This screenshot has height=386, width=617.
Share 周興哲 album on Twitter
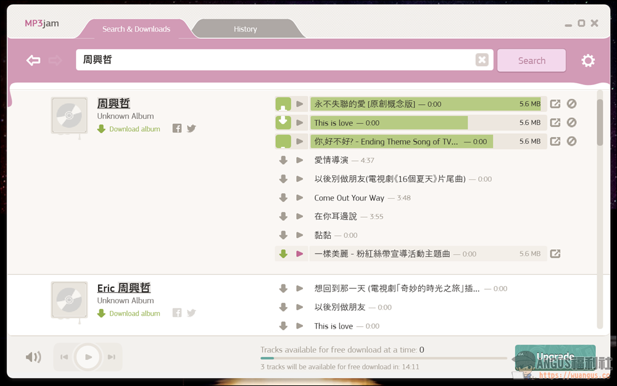tap(191, 128)
